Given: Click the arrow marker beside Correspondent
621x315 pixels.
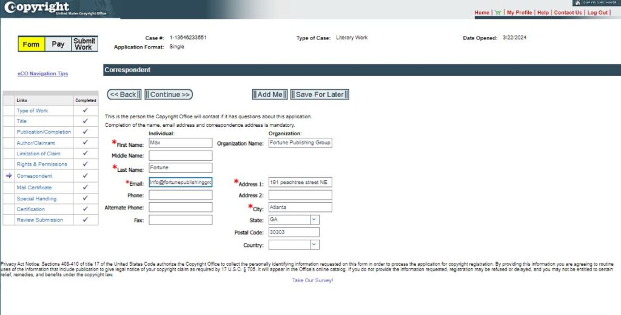Looking at the screenshot, I should (8, 175).
